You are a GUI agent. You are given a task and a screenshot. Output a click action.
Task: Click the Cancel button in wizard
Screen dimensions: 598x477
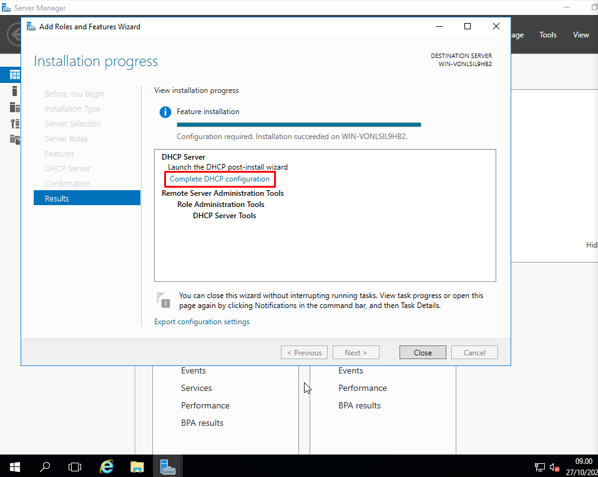474,352
